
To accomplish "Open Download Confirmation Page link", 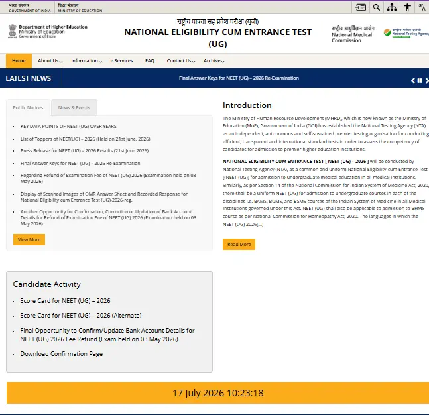I will coord(61,354).
